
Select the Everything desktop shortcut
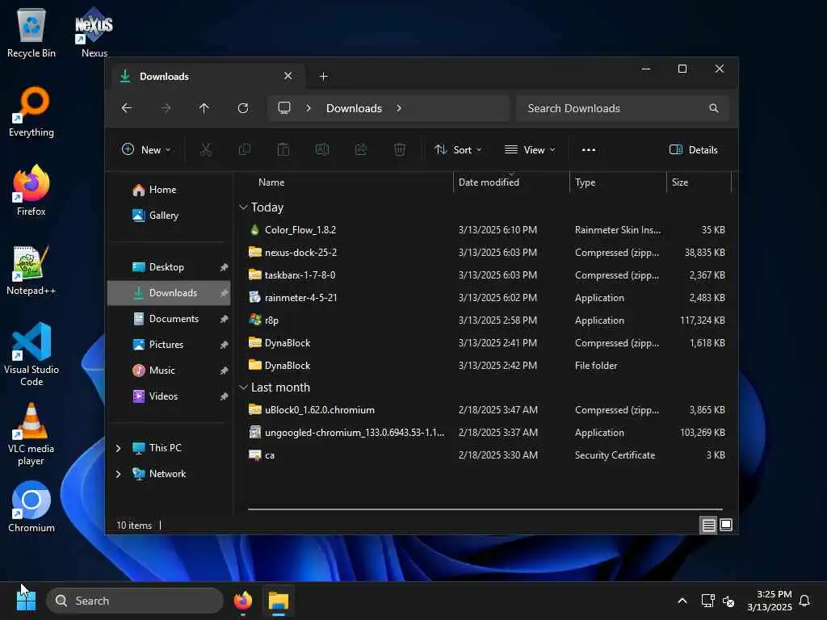point(31,112)
